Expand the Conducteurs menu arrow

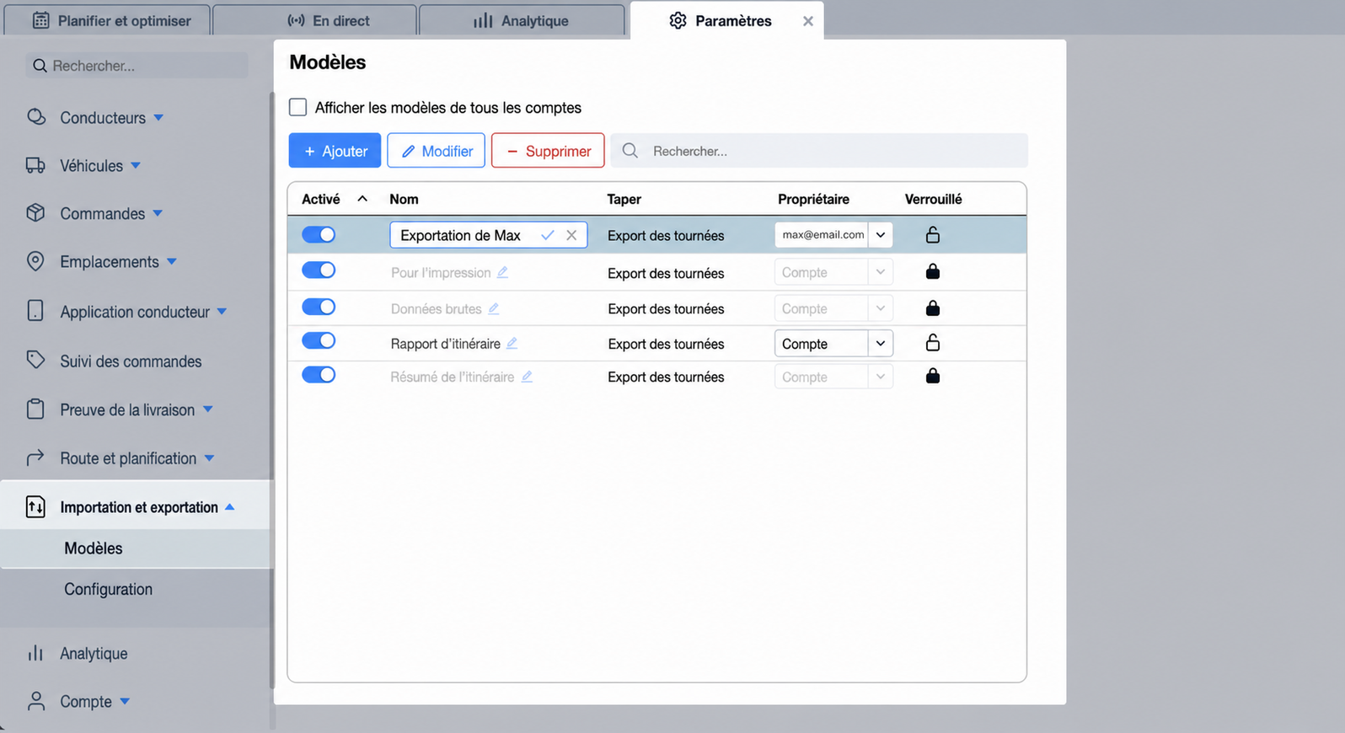[158, 117]
